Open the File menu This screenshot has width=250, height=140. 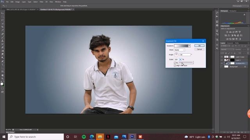(x=7, y=2)
